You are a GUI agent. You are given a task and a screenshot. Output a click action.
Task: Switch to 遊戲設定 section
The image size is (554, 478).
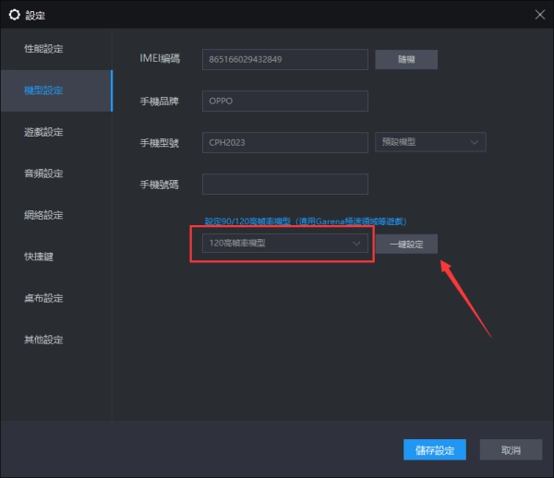point(44,132)
